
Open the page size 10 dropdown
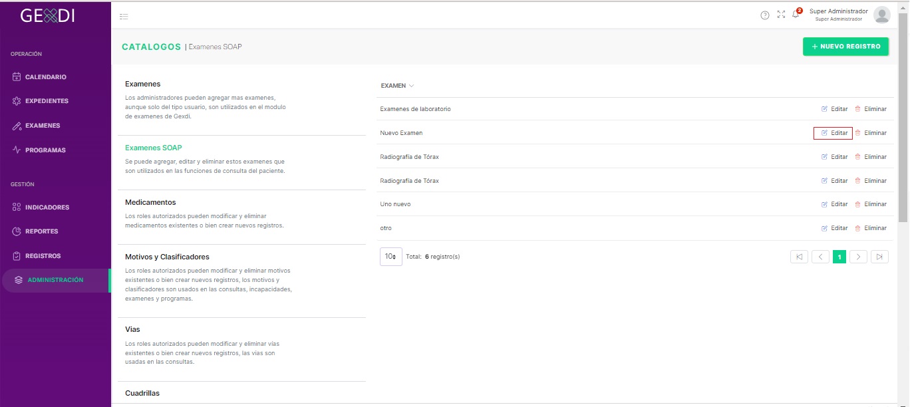pyautogui.click(x=391, y=257)
